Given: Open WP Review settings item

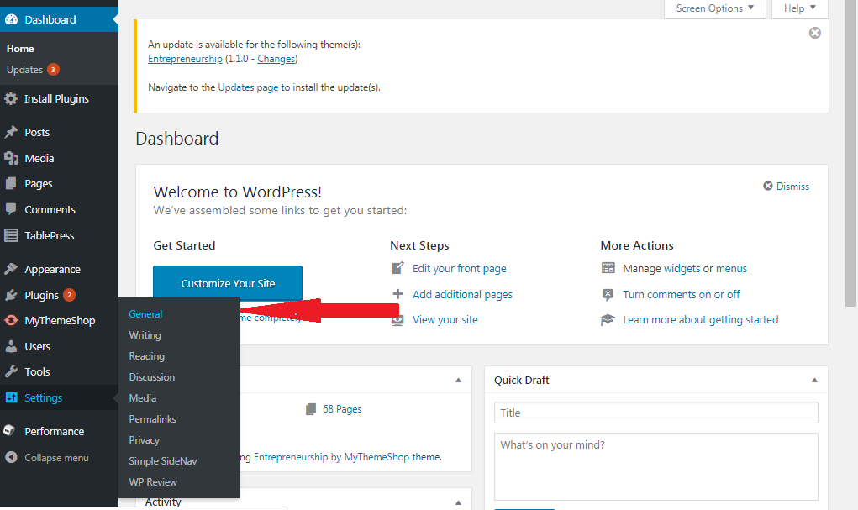Looking at the screenshot, I should (153, 482).
